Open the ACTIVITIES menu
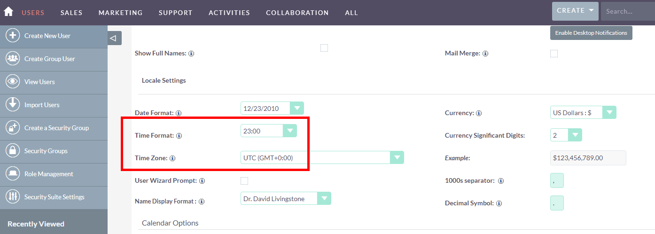The width and height of the screenshot is (655, 234). [x=229, y=13]
